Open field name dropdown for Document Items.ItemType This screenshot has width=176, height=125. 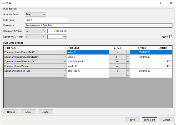[x=65, y=71]
